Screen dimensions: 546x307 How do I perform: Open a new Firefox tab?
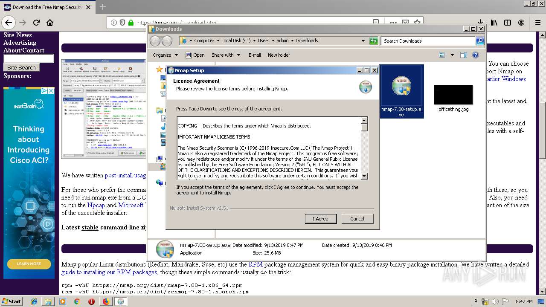point(103,7)
